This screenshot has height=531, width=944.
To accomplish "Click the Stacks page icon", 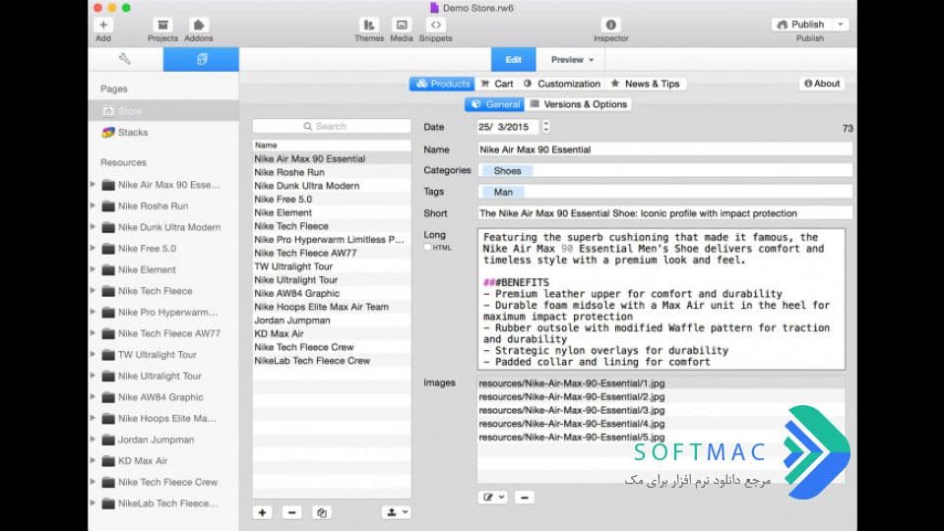I will [x=108, y=133].
